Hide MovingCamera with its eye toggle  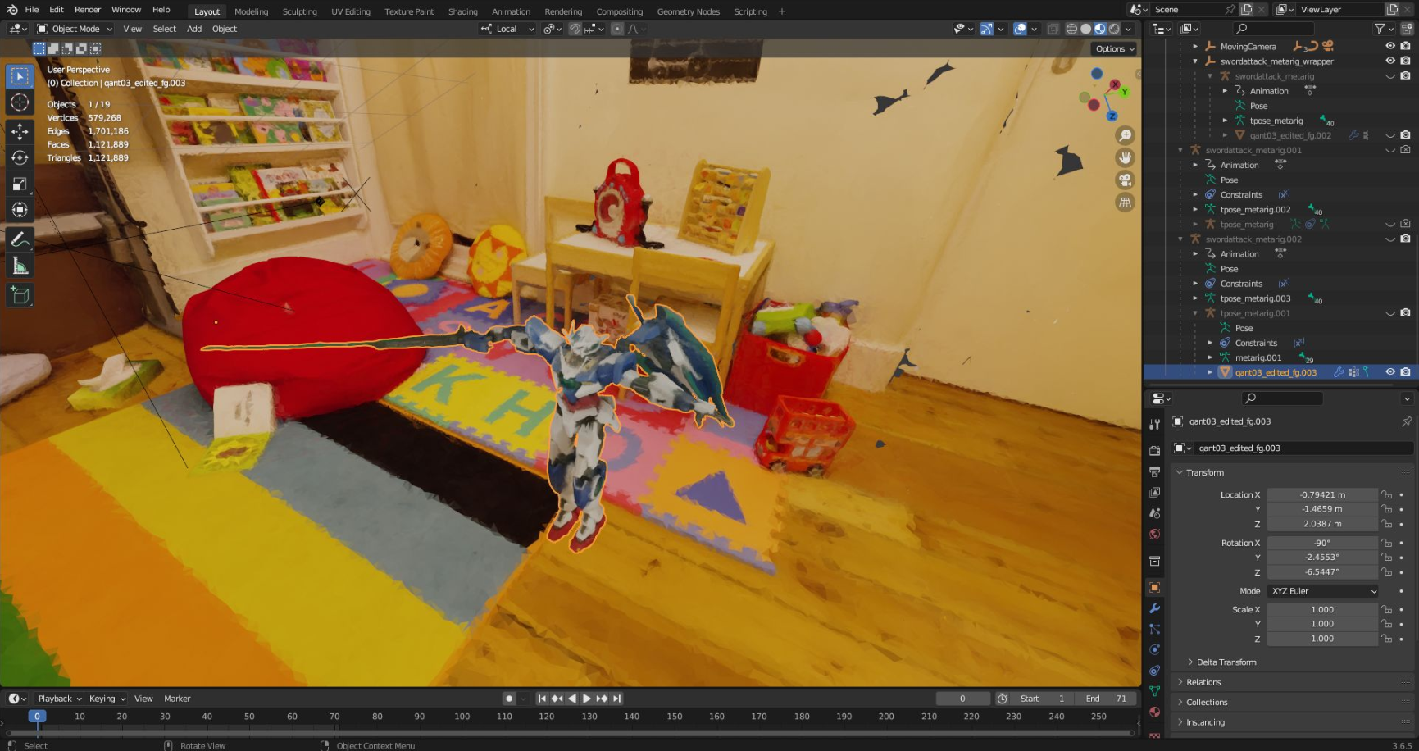point(1389,46)
